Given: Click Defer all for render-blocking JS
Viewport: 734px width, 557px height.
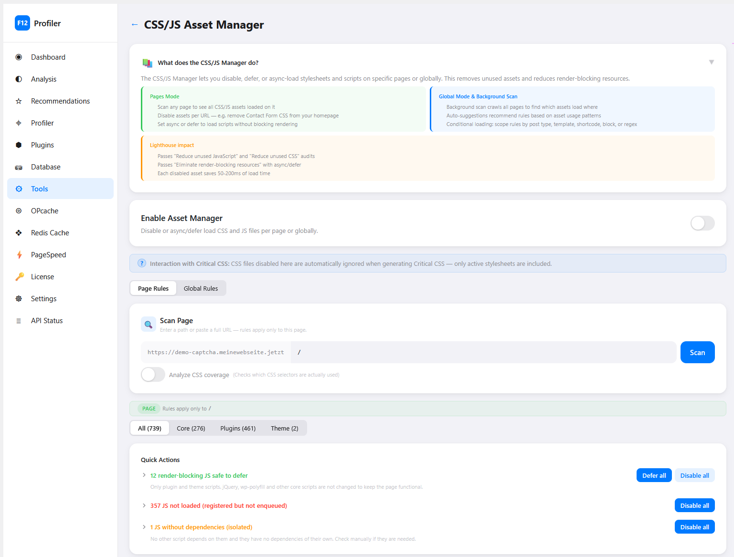Looking at the screenshot, I should point(654,475).
